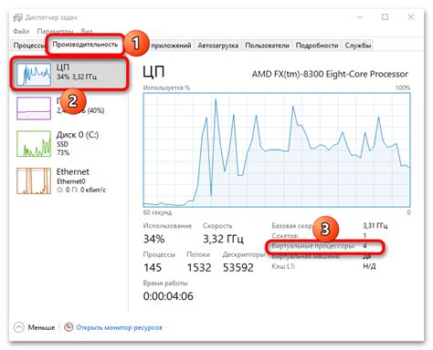
Task: Click the 3,32 ГГц speed value below graph
Action: [x=223, y=239]
